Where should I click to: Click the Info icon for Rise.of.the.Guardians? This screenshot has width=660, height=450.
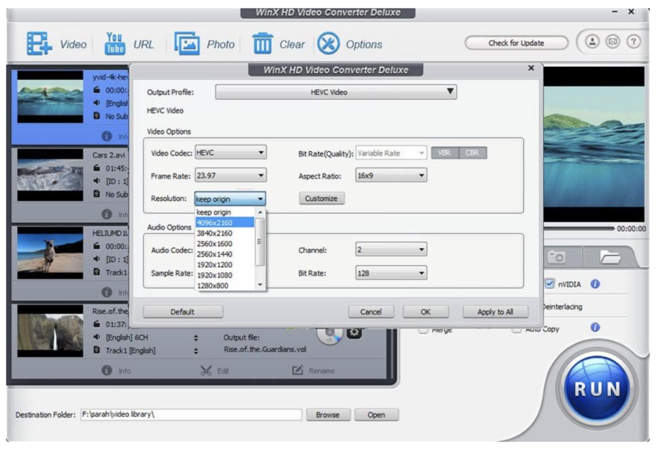107,370
